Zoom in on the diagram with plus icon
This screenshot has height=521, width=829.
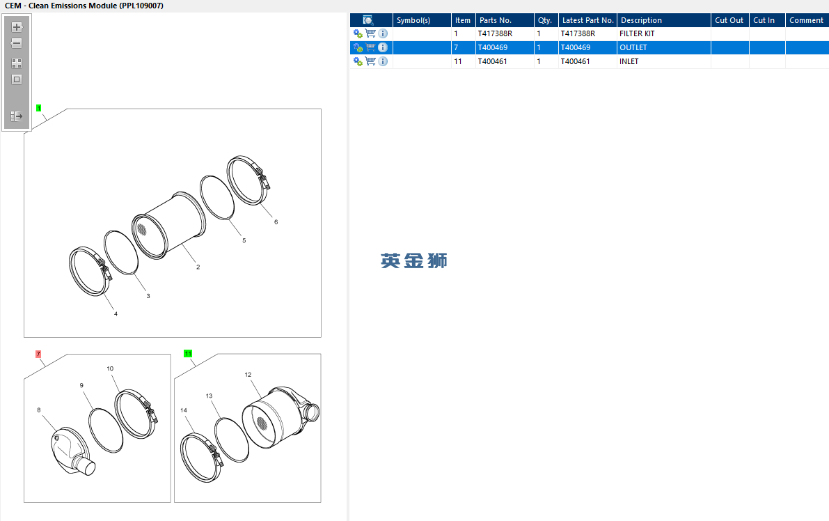(x=17, y=27)
